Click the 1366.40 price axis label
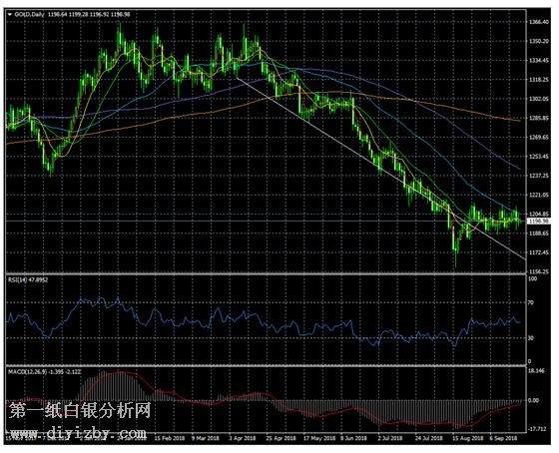Screen dimensions: 559x453 tap(539, 22)
